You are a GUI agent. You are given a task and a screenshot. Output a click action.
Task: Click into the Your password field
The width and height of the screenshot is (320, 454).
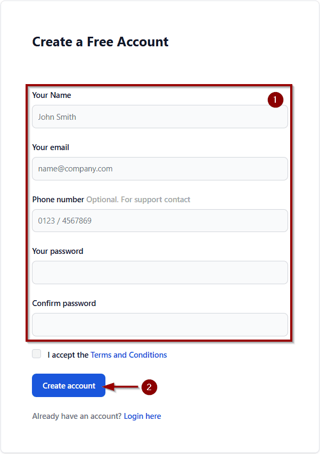[160, 273]
